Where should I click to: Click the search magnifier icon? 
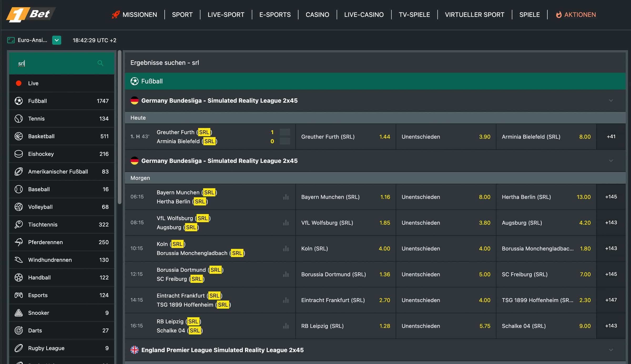point(100,63)
